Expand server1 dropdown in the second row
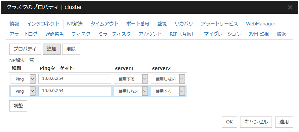 (x=131, y=91)
